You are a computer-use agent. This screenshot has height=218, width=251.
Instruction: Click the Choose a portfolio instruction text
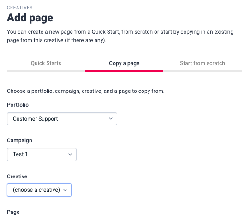[x=86, y=91]
